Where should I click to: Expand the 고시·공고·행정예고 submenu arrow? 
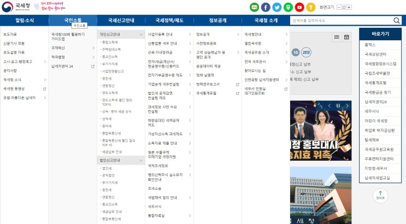point(45,62)
